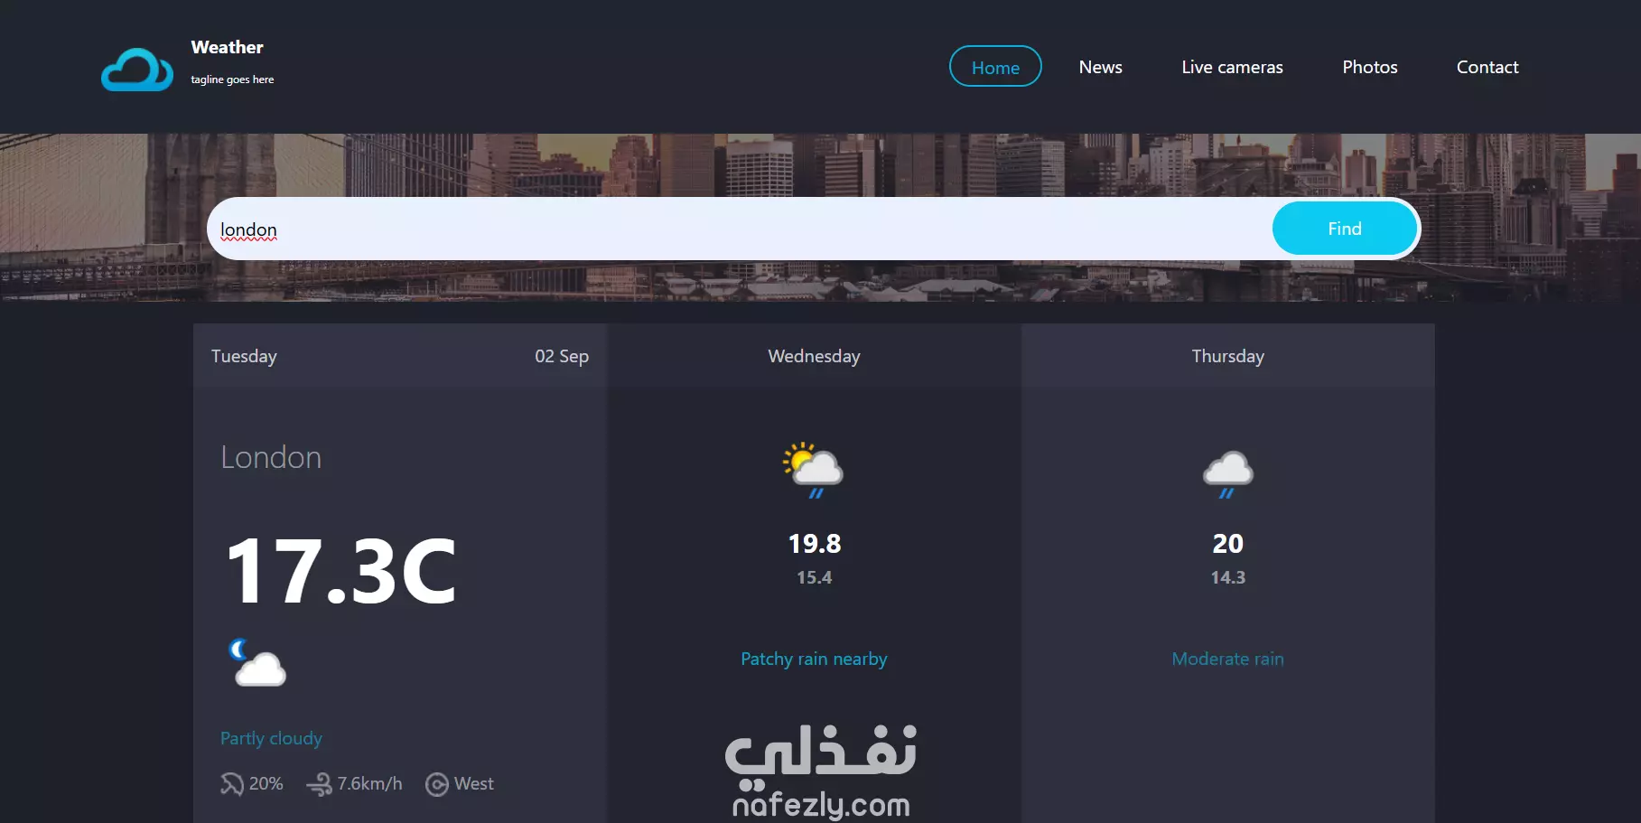Click Thursday's moderate rain cloud icon
The height and width of the screenshot is (823, 1641).
(1228, 473)
